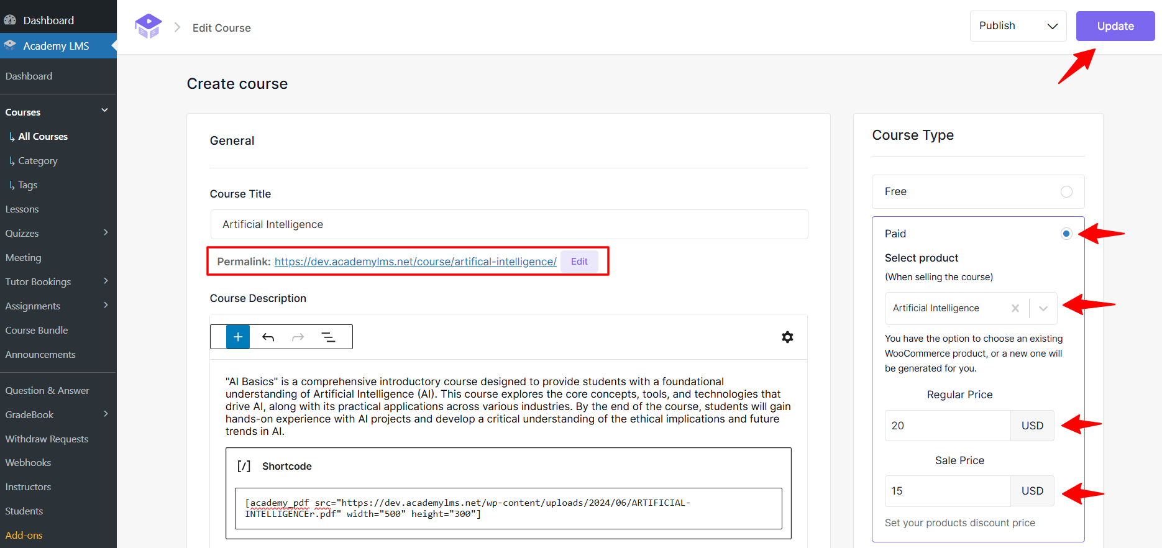
Task: Click the blue plus block inserter icon
Action: click(x=237, y=337)
